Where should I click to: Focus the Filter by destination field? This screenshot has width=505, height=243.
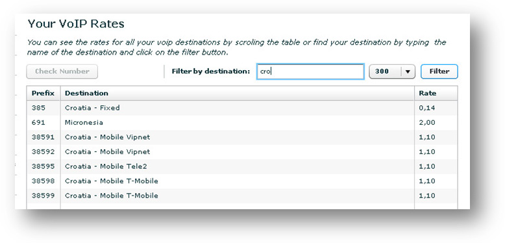[x=310, y=71]
